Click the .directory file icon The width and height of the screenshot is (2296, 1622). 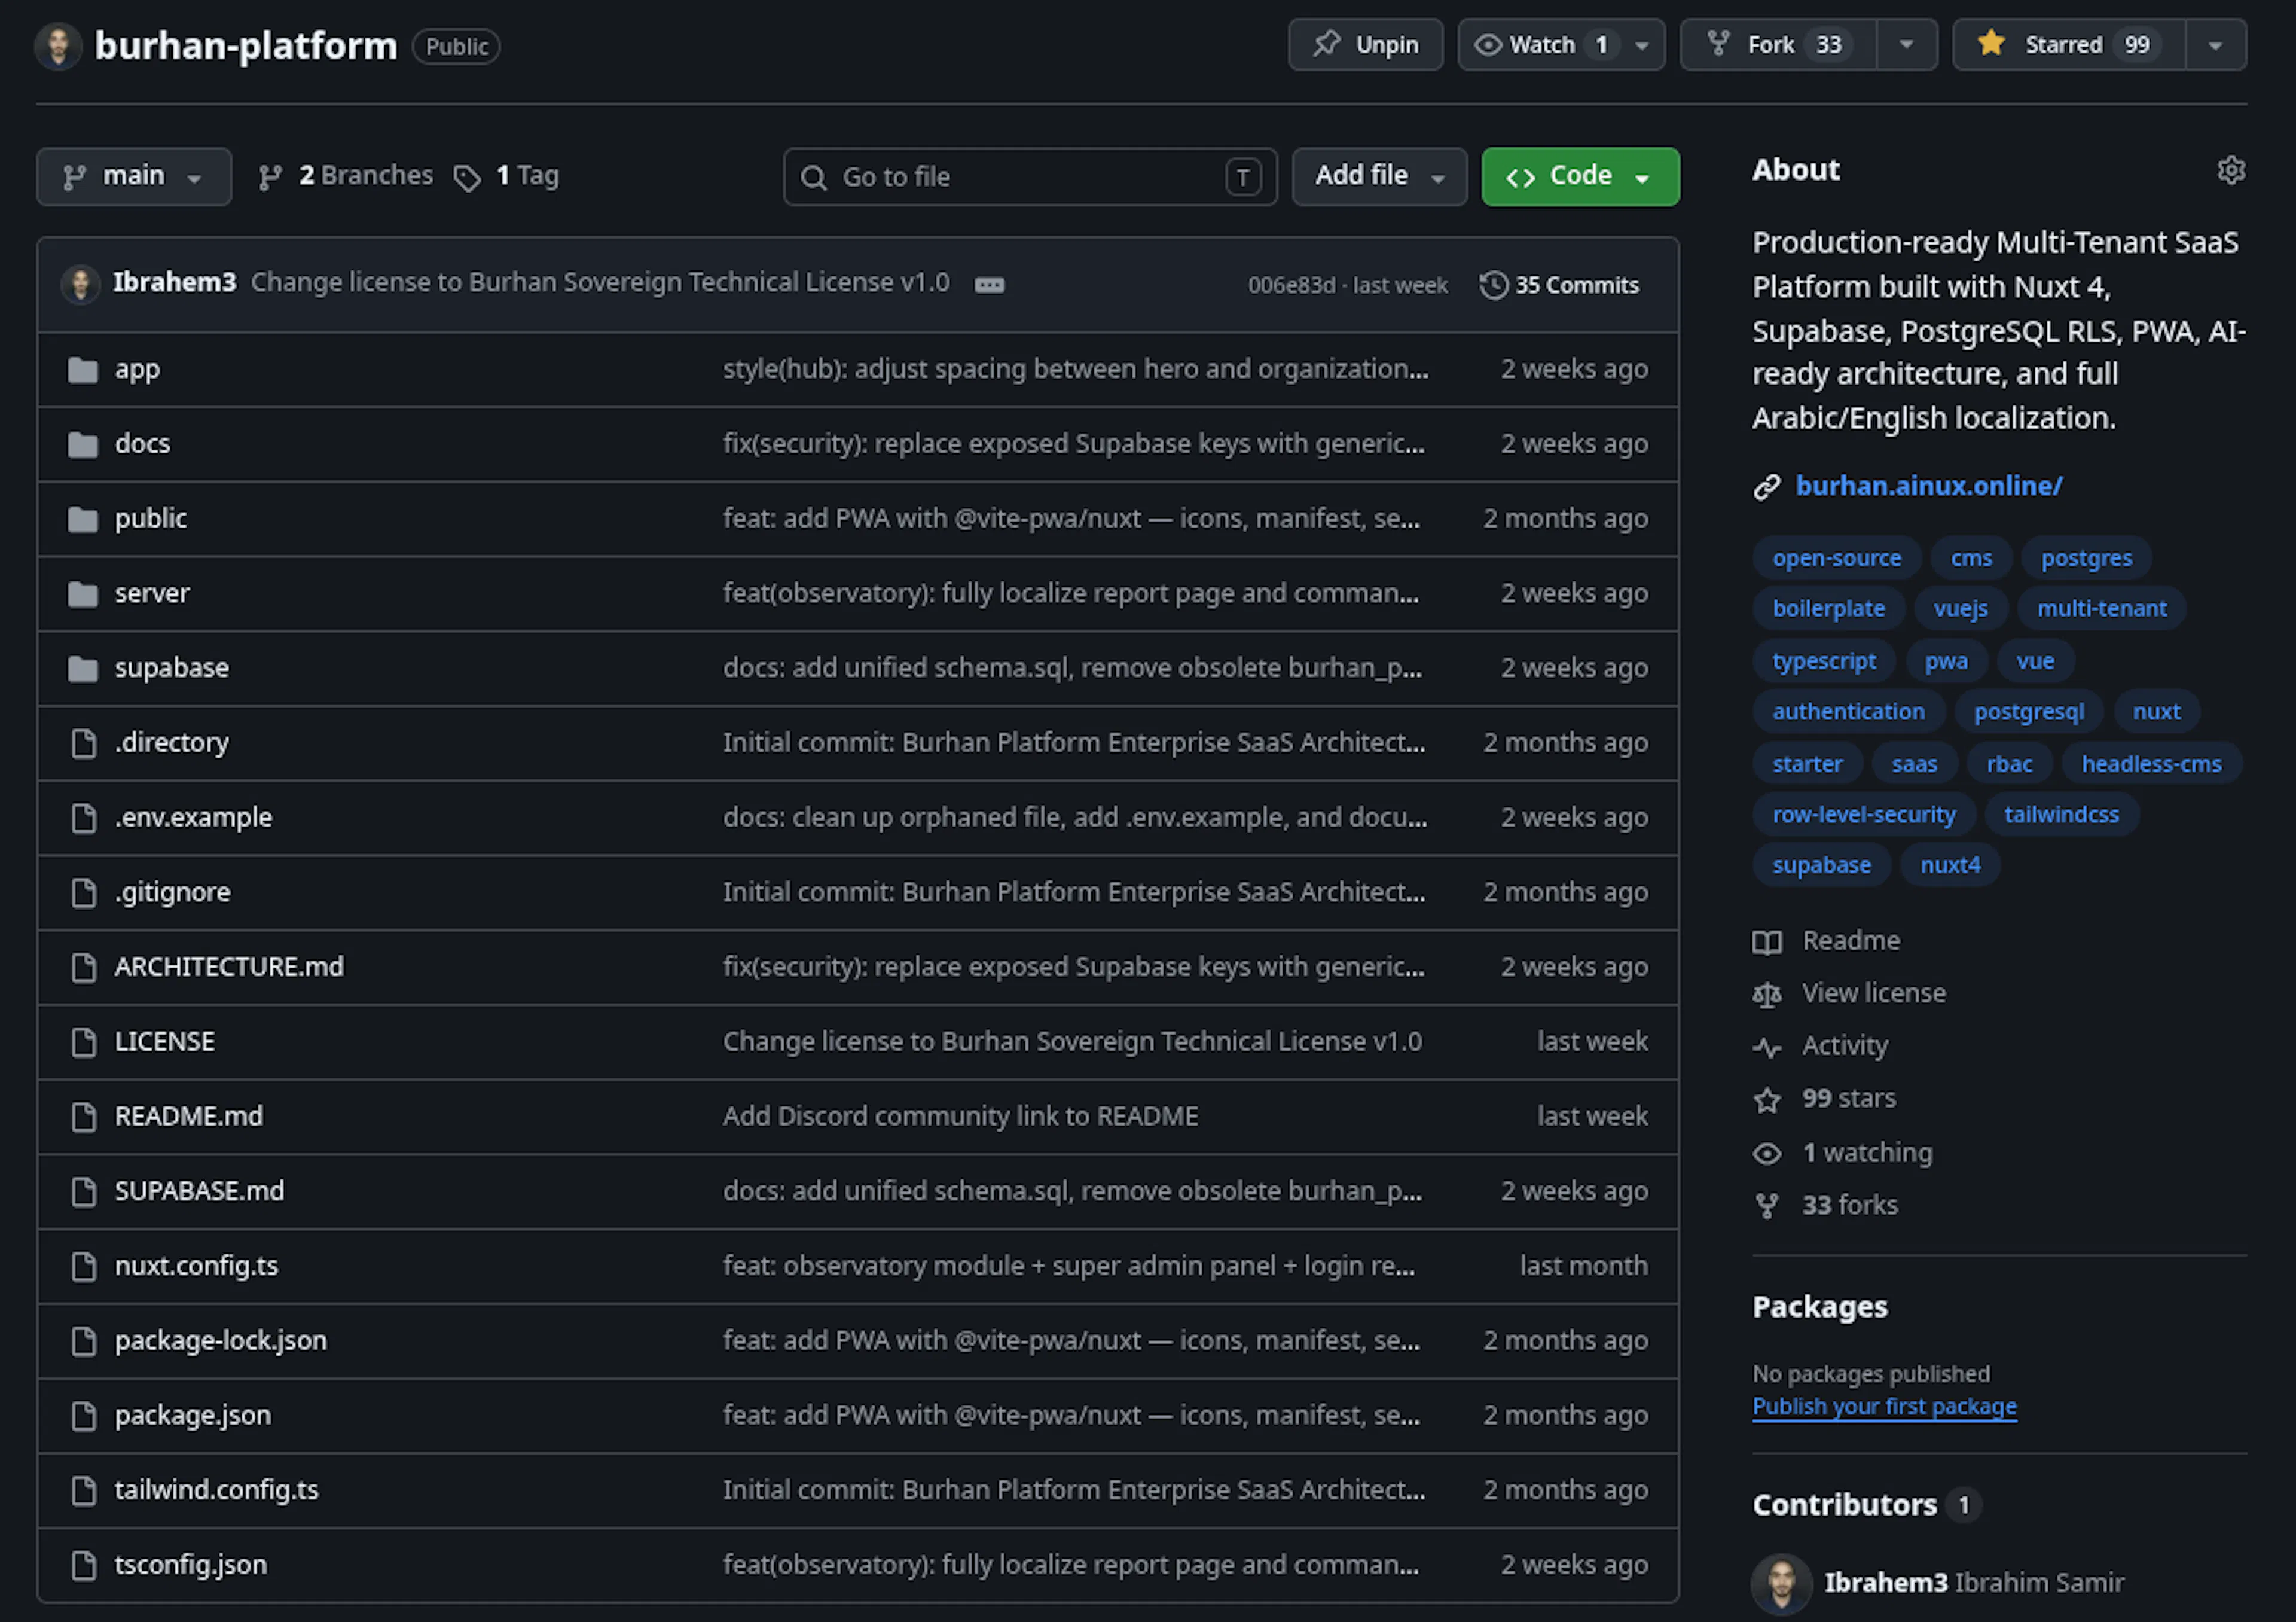click(x=84, y=743)
